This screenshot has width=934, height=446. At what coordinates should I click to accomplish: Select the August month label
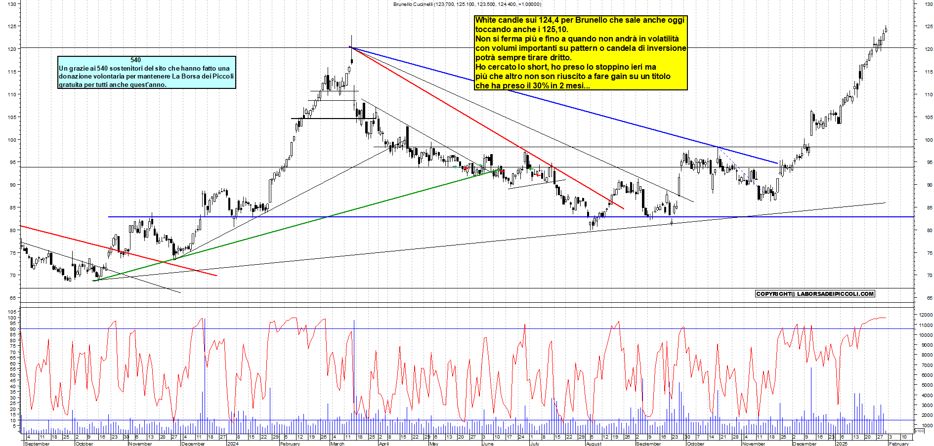(594, 444)
